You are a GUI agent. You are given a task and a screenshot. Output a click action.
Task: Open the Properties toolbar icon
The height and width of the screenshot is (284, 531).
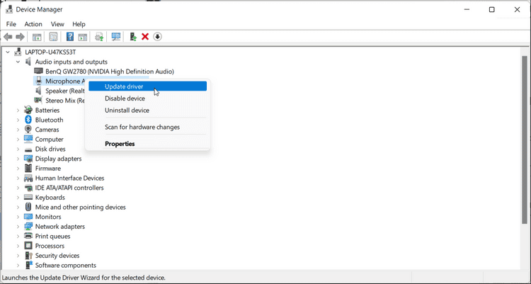53,37
